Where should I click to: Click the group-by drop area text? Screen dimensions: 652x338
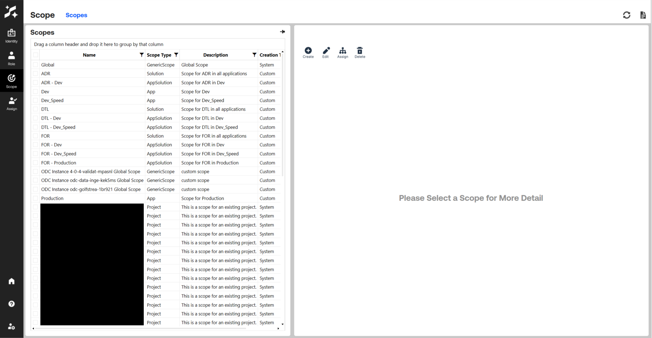99,44
